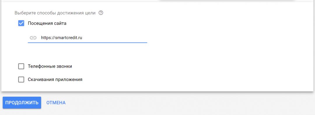The image size is (315, 115).
Task: Cancel with the ОТМЕНА link
Action: [56, 103]
